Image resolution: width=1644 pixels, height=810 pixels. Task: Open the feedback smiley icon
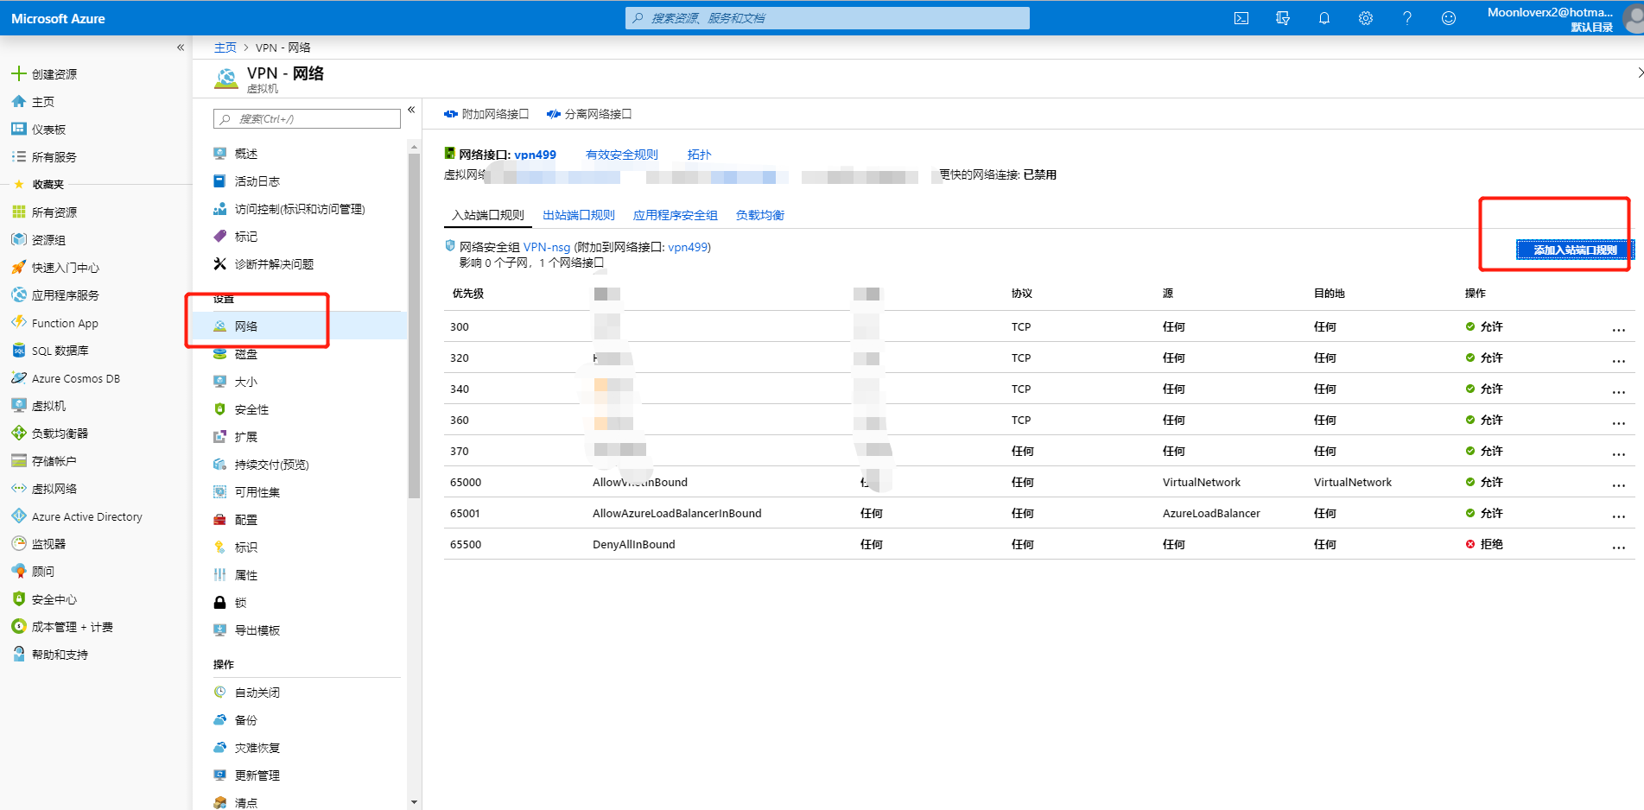(x=1449, y=18)
